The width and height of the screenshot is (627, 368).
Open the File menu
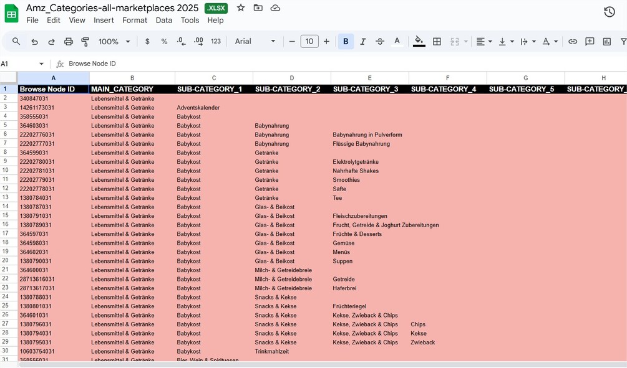[32, 20]
